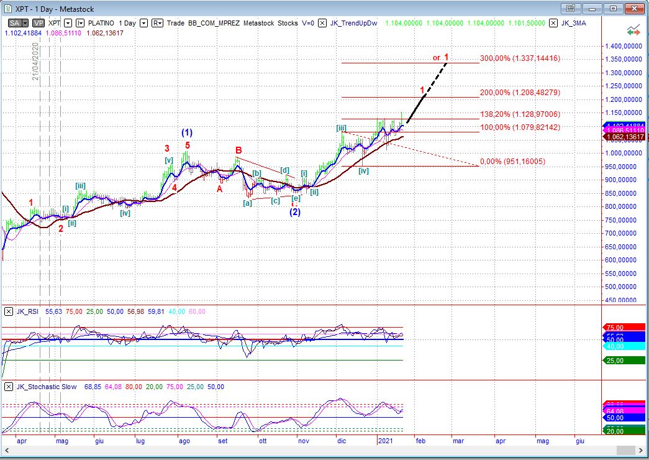
Task: Open the I interval dropdown
Action: pyautogui.click(x=80, y=23)
